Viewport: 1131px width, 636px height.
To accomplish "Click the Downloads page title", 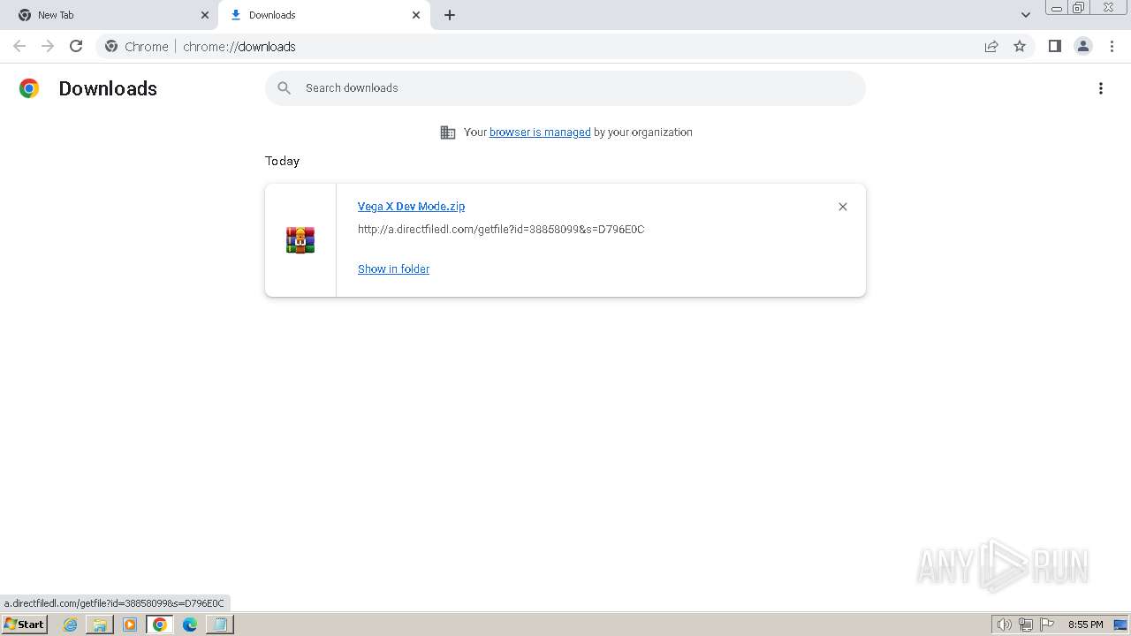I will [x=108, y=88].
